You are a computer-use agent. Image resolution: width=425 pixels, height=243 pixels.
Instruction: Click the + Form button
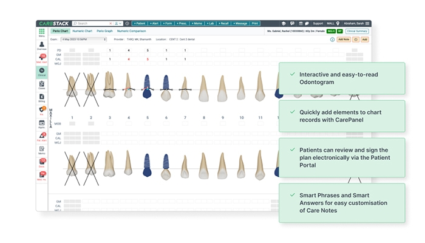(x=167, y=23)
